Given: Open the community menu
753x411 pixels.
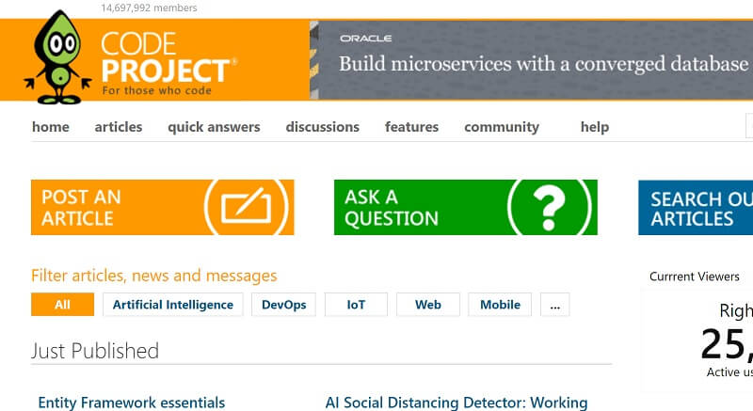Looking at the screenshot, I should 502,127.
